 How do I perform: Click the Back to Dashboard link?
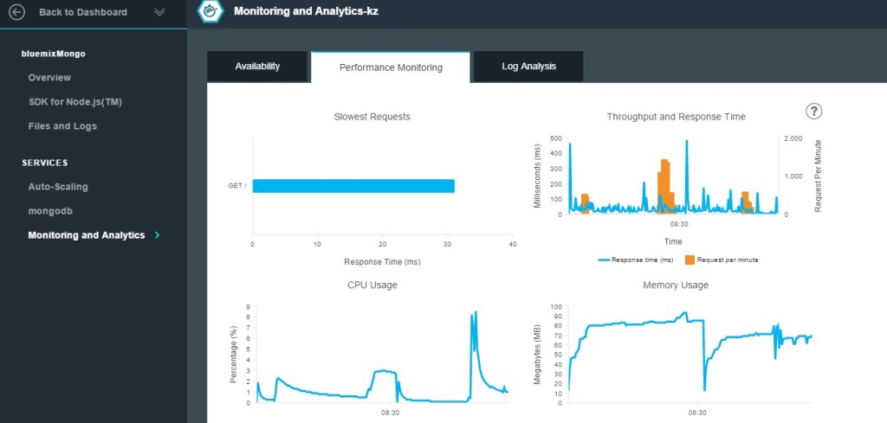pyautogui.click(x=83, y=12)
